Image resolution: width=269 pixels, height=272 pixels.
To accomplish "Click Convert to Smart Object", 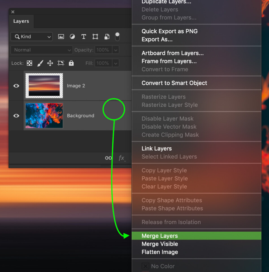I will point(175,83).
